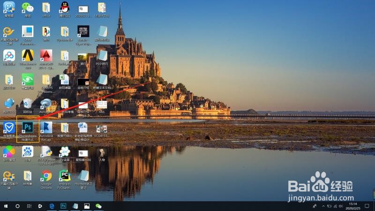Open the Baidu paw shortcut on the desktop
The height and width of the screenshot is (211, 375).
pos(28,154)
